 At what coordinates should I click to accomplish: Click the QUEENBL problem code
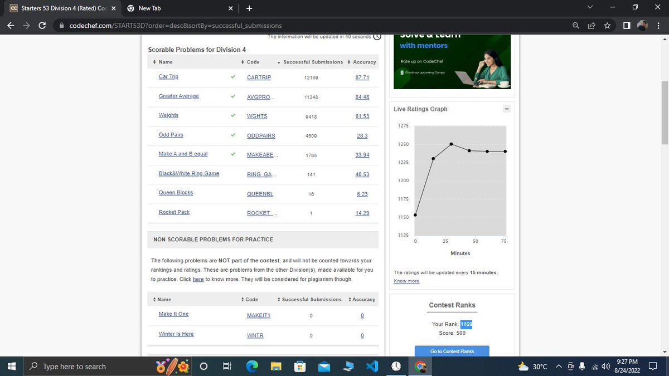[x=260, y=194]
